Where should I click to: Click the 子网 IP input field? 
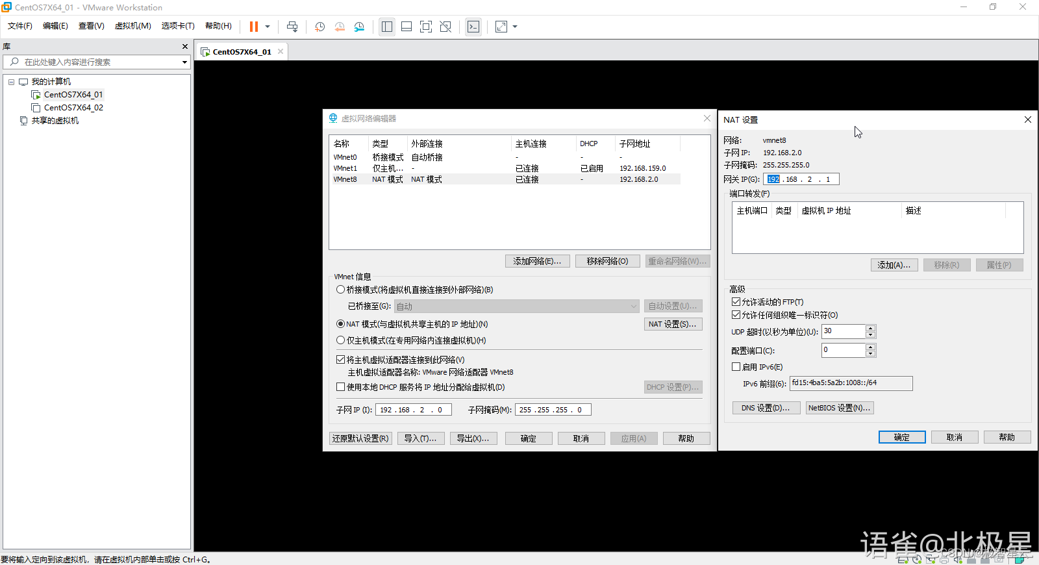coord(414,410)
